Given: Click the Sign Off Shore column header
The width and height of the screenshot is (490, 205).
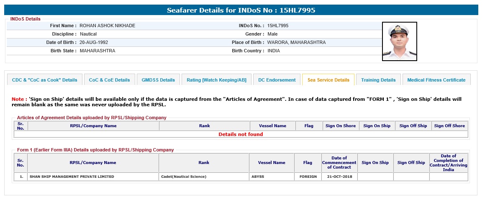Looking at the screenshot, I should pos(449,126).
